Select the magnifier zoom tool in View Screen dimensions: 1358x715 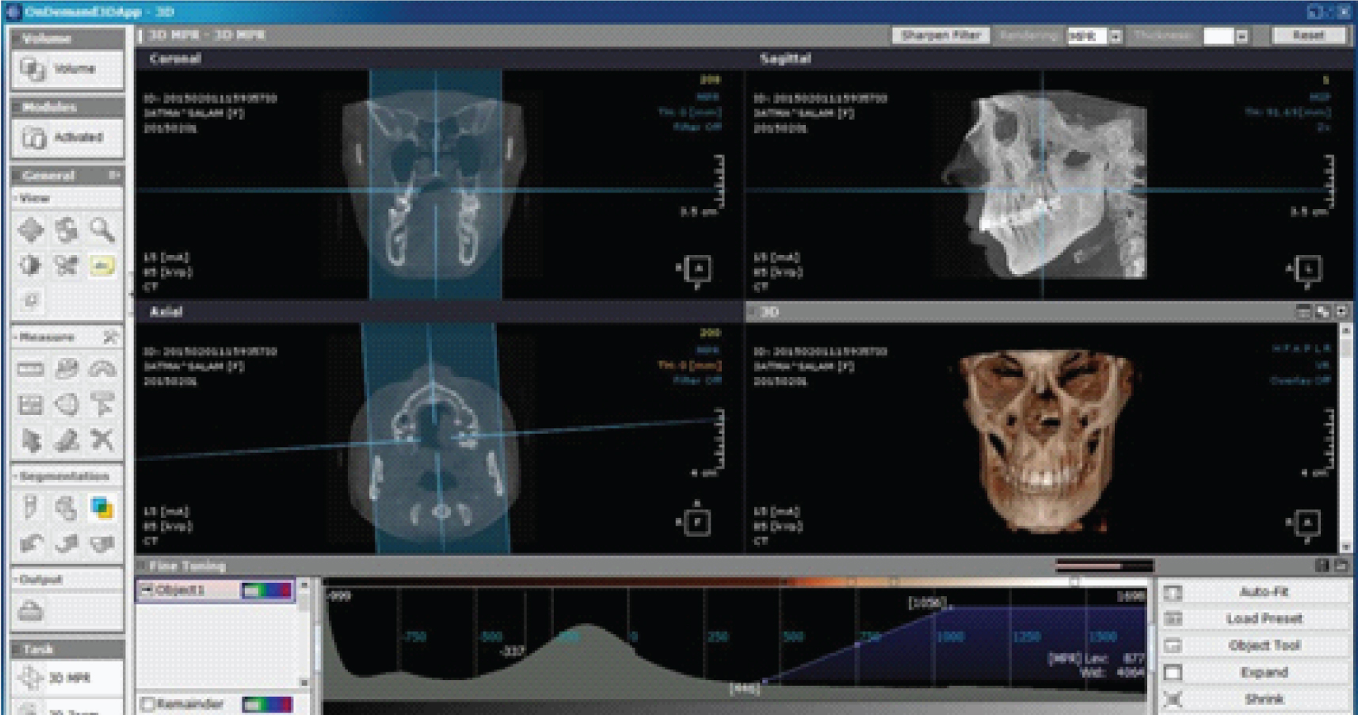tap(101, 230)
